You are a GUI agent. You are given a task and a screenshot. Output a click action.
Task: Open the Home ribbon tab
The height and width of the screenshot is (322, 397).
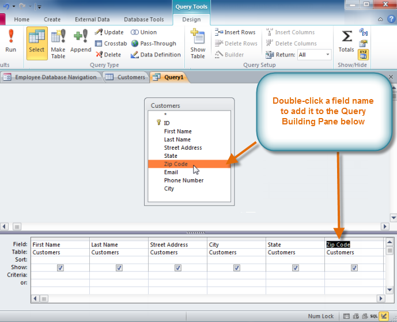[x=21, y=20]
